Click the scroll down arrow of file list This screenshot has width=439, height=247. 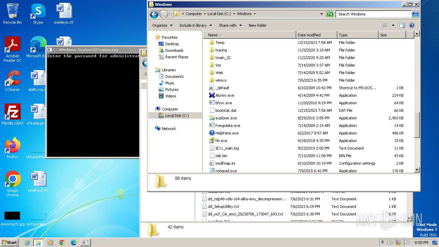[417, 170]
